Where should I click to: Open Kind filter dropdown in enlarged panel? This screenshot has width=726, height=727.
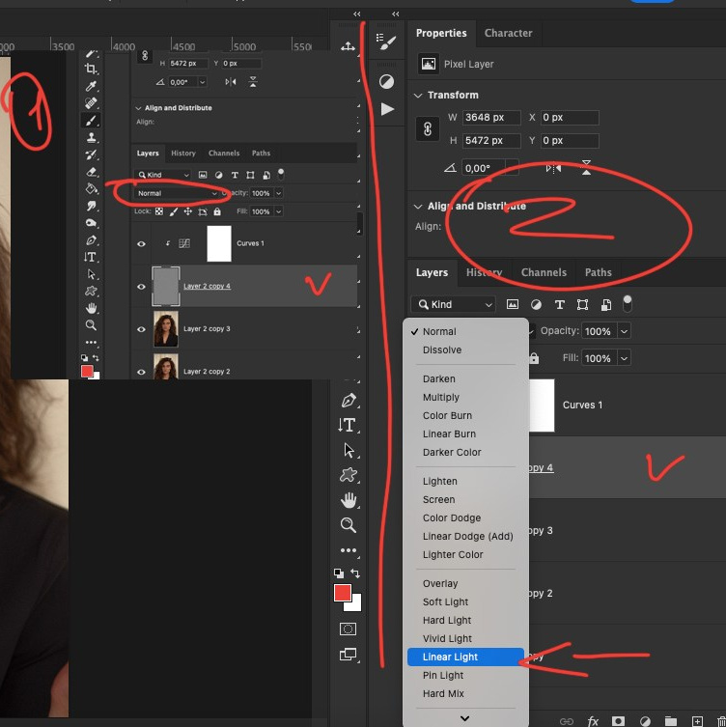point(454,305)
